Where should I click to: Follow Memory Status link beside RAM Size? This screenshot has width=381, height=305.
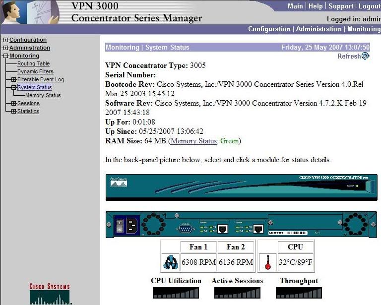click(x=193, y=141)
